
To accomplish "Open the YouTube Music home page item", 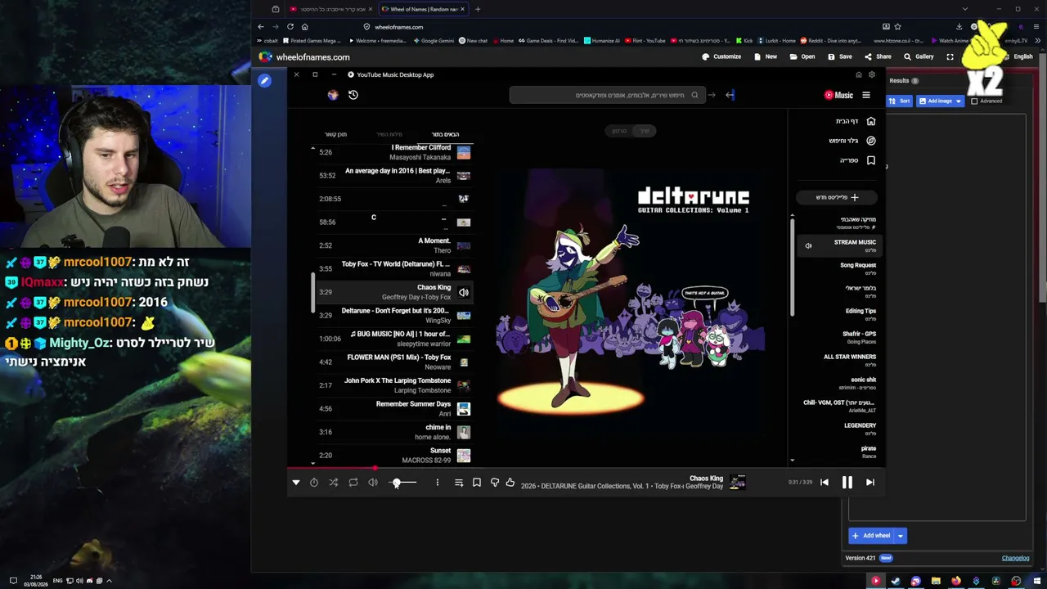I will pos(854,121).
